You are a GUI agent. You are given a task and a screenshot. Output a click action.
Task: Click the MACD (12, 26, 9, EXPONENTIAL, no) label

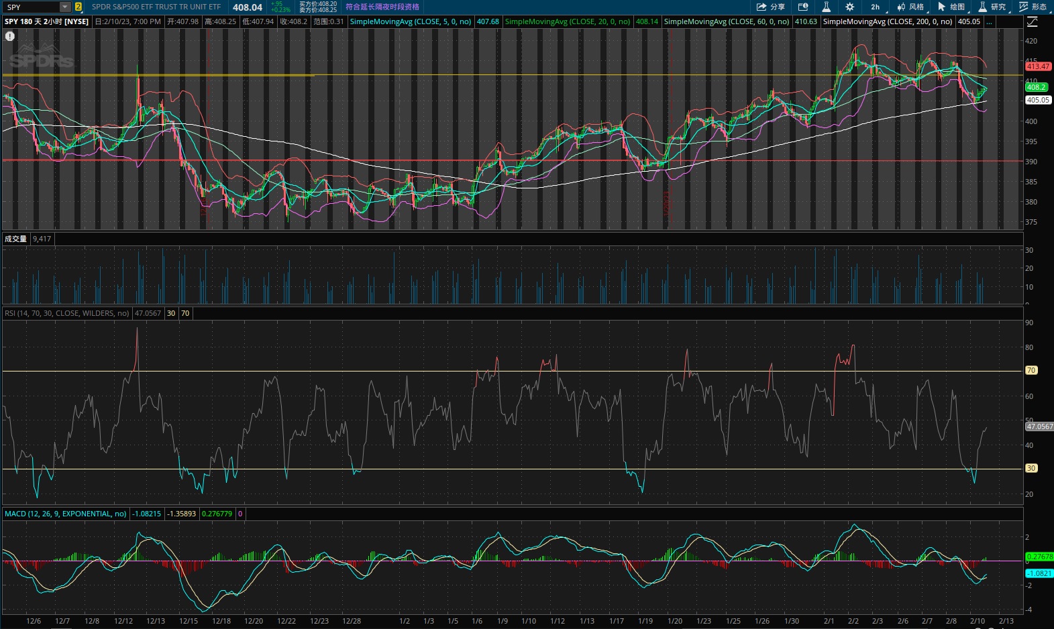pos(65,514)
